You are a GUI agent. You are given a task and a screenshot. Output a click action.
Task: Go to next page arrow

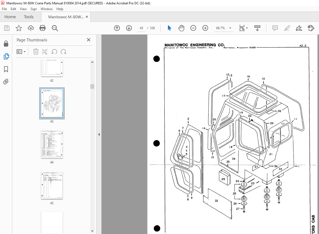[129, 28]
